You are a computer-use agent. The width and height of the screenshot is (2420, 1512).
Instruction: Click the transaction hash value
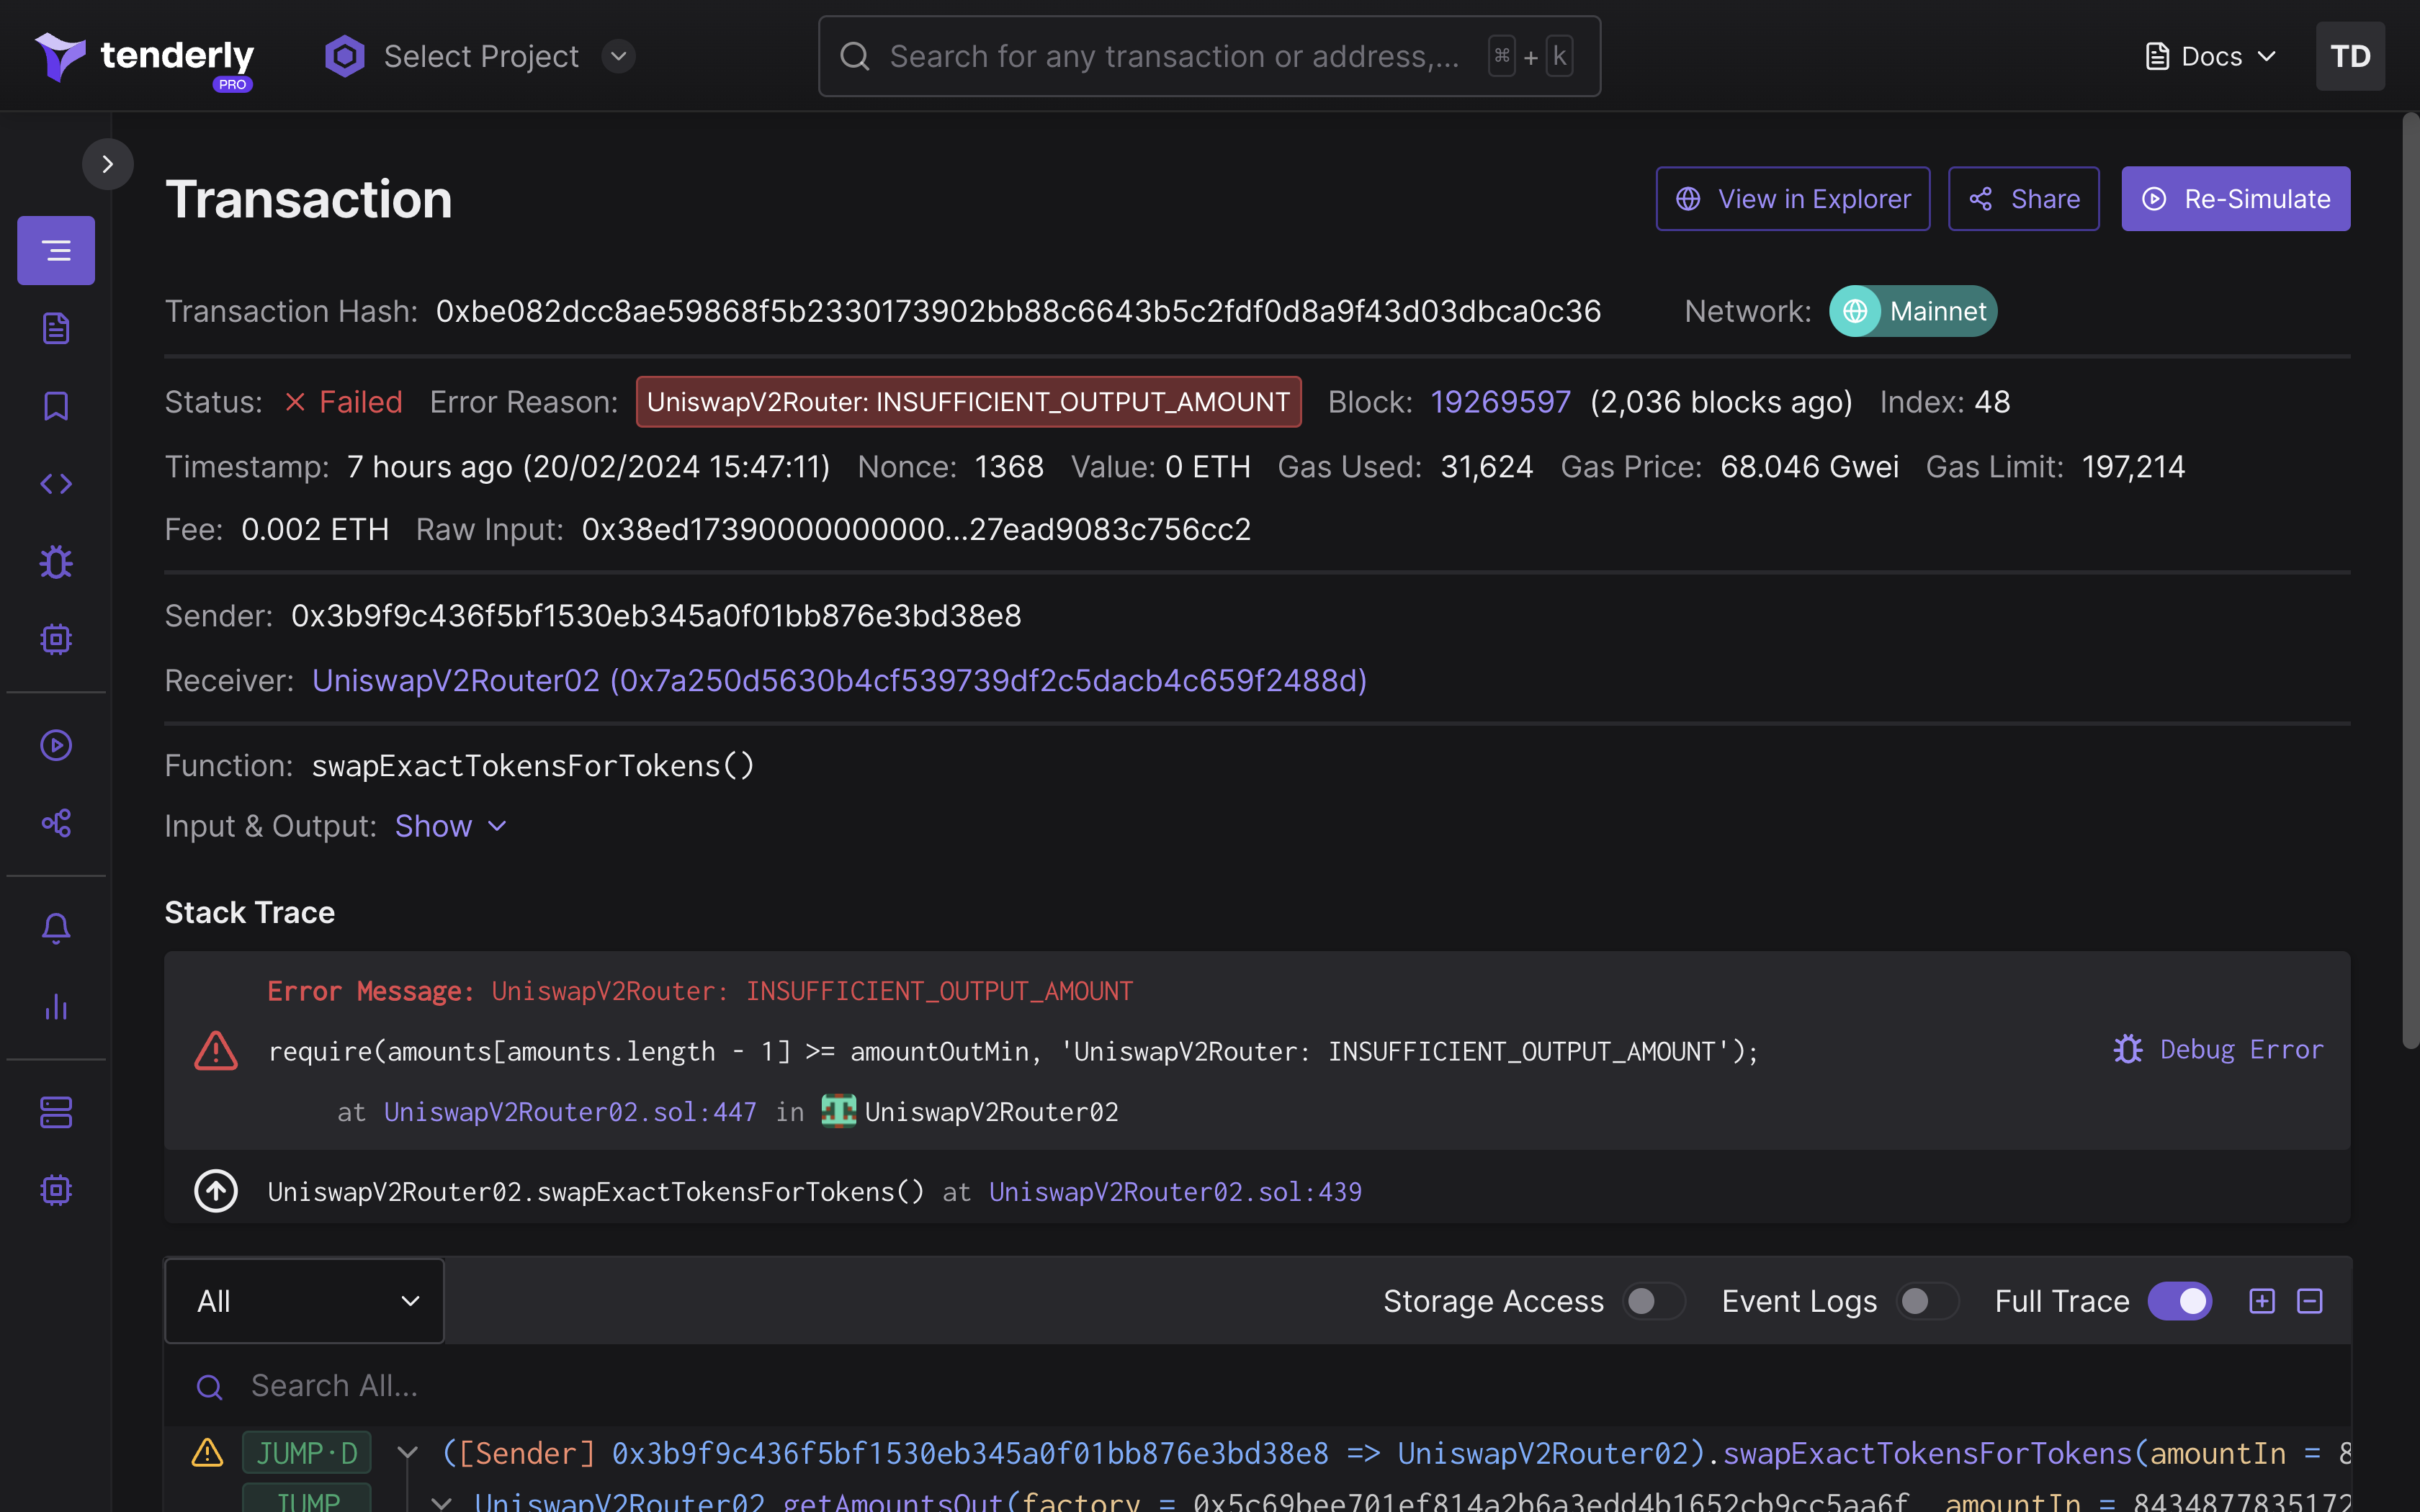[x=1018, y=311]
